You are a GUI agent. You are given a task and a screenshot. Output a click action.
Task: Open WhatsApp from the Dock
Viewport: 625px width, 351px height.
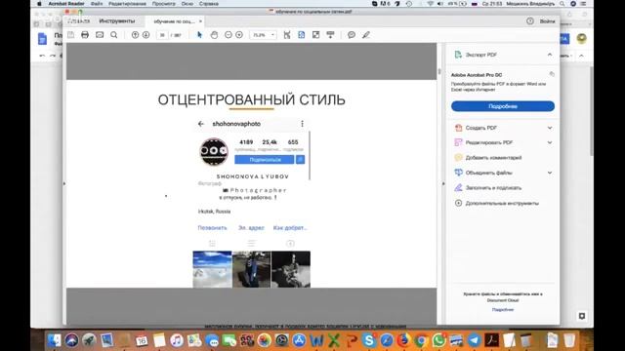click(438, 340)
